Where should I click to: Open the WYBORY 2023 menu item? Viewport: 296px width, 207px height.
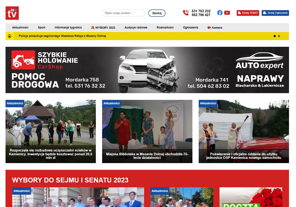[x=103, y=28]
